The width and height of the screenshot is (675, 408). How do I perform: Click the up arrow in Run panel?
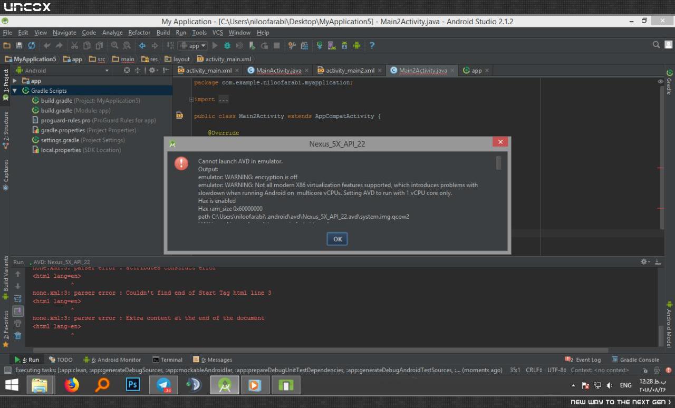click(18, 274)
